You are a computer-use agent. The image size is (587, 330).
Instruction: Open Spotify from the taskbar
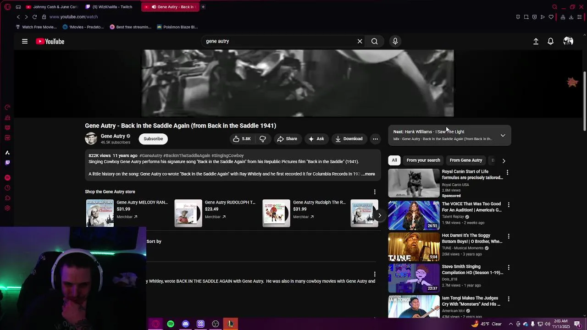[x=171, y=324]
